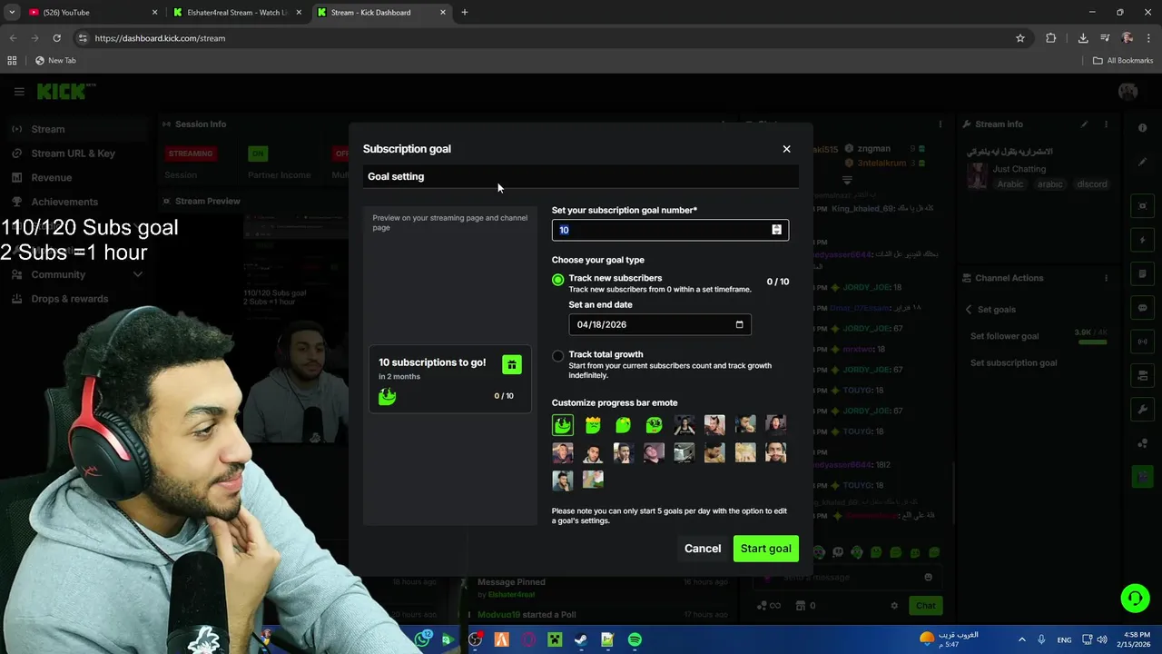Open the Kick account avatar
Screen dimensions: 1162x654
pos(1128,92)
